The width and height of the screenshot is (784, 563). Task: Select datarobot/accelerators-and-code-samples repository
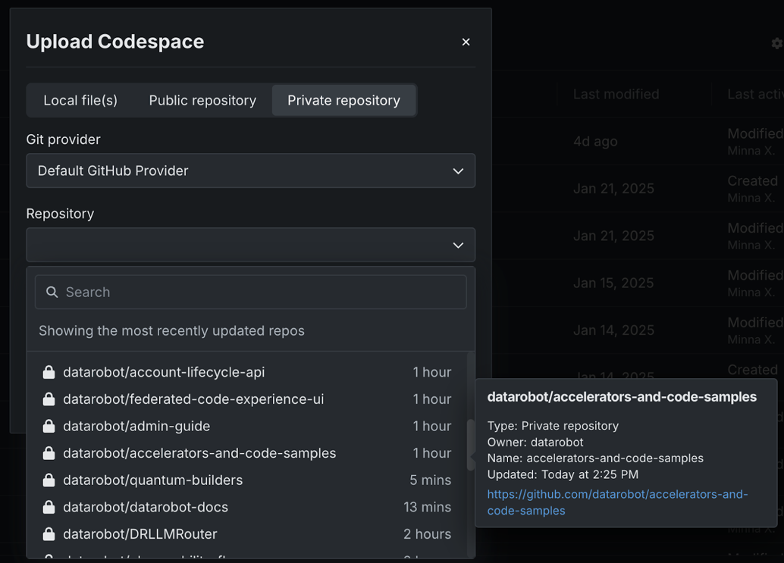(x=199, y=453)
